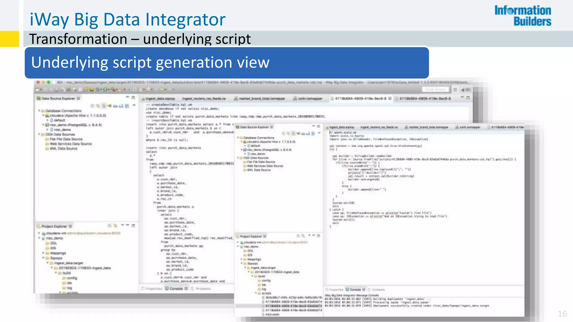Select main.bash file in front Project Explorer
573x322 pixels.
point(271,314)
